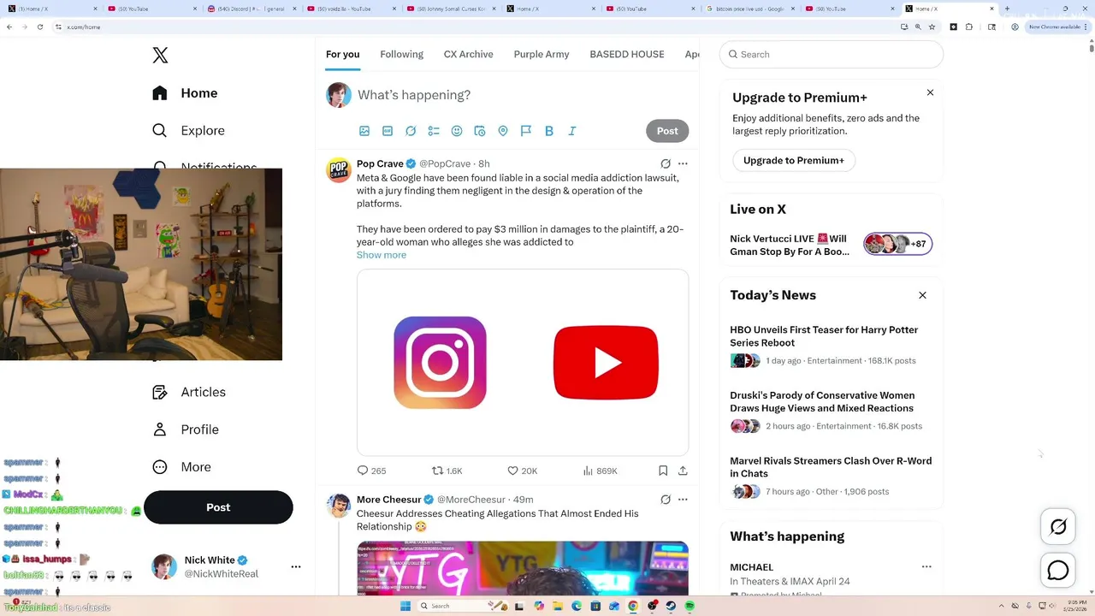Viewport: 1095px width, 616px height.
Task: Switch to the Following tab
Action: coord(401,54)
